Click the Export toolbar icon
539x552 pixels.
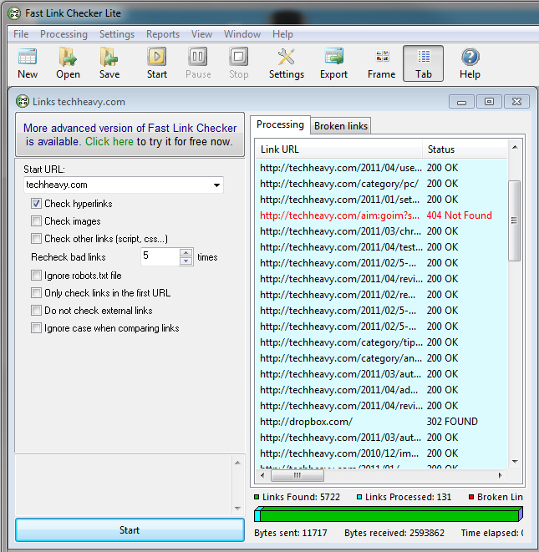click(x=333, y=63)
